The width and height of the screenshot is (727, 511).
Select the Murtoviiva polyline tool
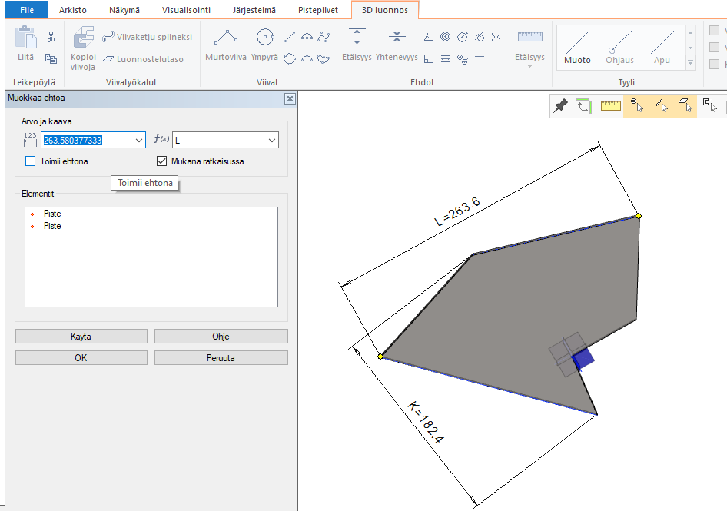(225, 45)
